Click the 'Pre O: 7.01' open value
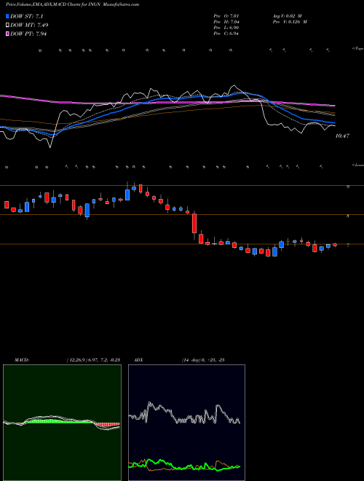This screenshot has width=364, height=481. pos(226,15)
